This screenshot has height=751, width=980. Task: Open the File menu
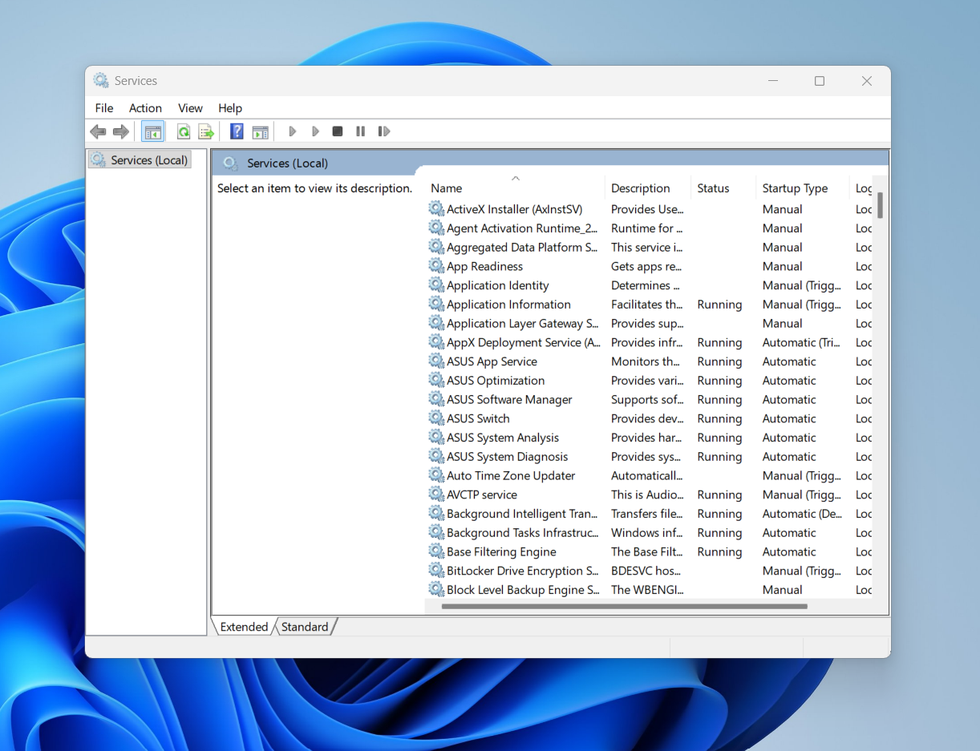tap(104, 108)
